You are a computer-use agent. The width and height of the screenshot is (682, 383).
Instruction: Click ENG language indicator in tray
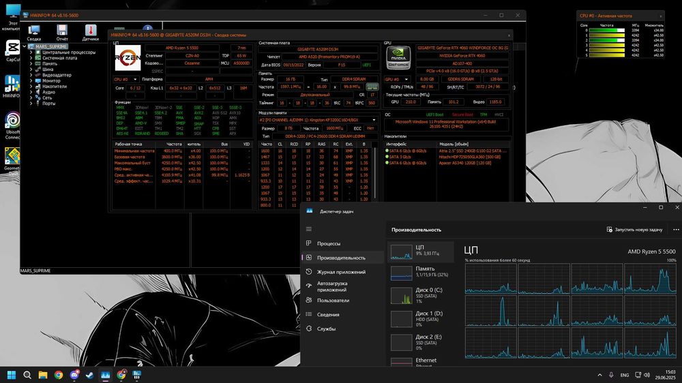pyautogui.click(x=625, y=375)
